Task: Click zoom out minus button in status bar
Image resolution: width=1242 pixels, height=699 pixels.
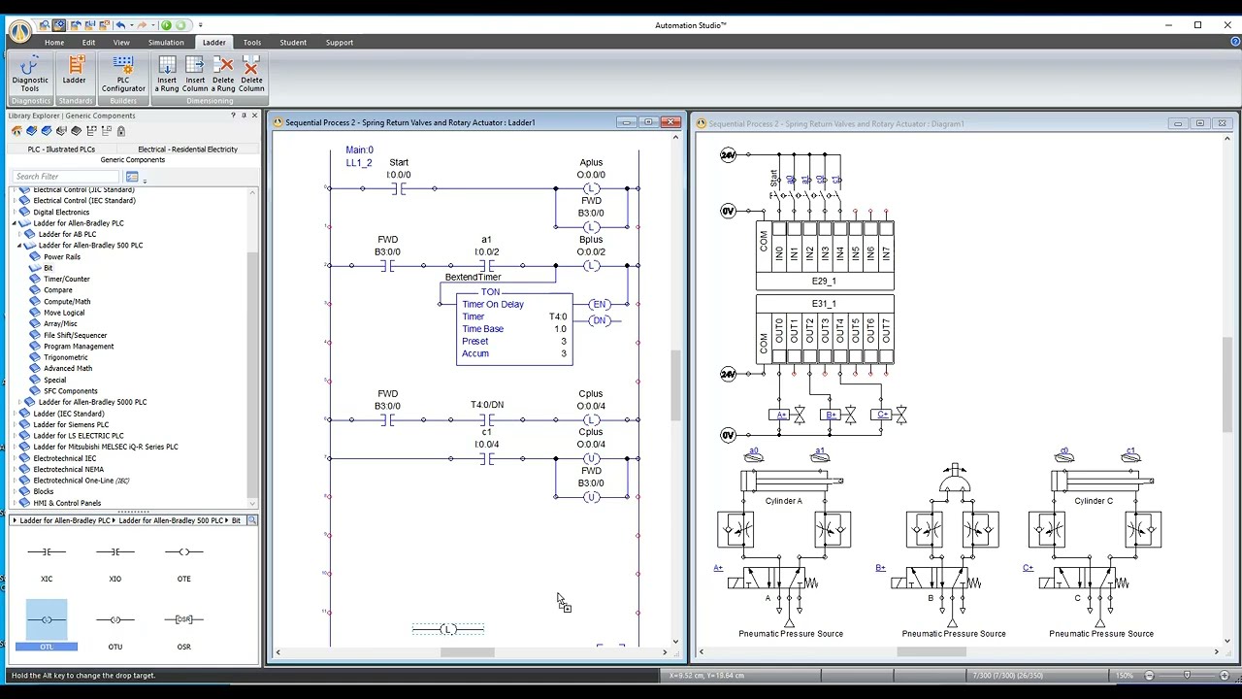Action: click(x=1149, y=676)
